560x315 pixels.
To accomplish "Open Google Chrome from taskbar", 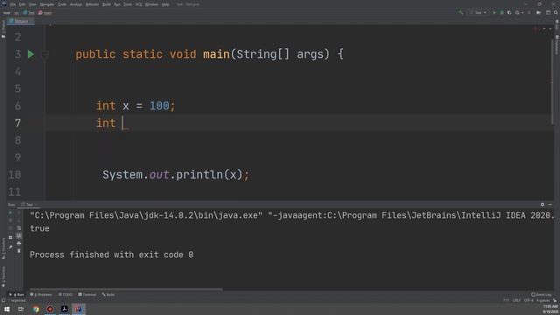I will (x=36, y=309).
